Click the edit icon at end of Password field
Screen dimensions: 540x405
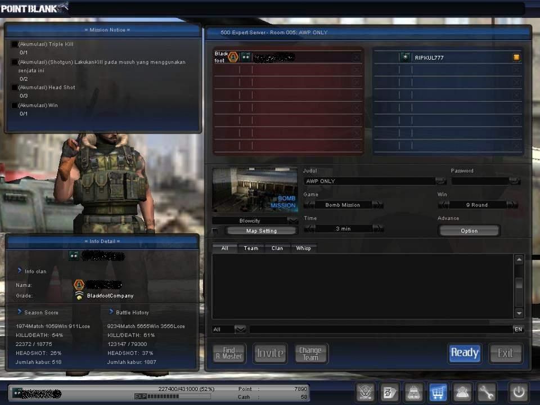515,181
